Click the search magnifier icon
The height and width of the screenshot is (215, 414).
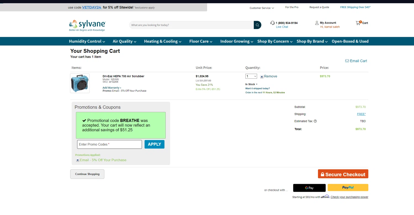pyautogui.click(x=257, y=25)
